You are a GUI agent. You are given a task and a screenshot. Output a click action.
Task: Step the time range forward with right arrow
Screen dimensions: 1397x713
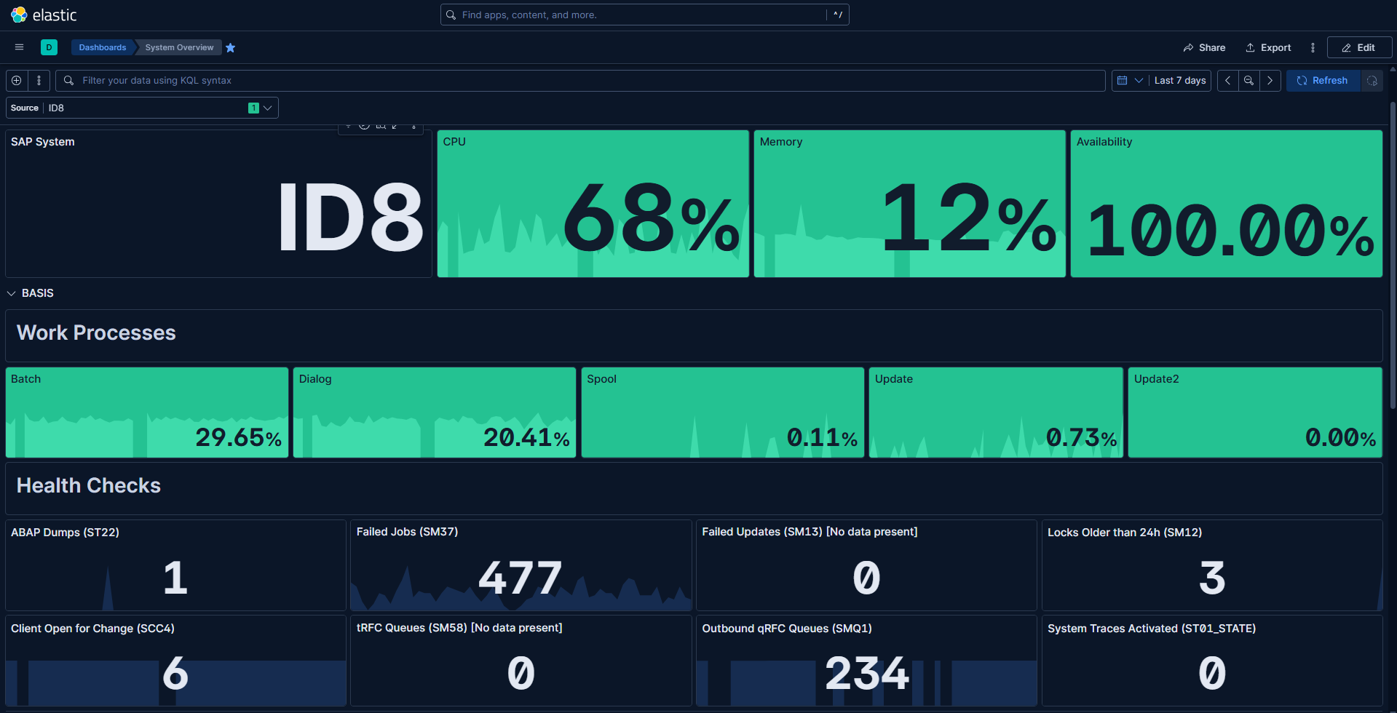pos(1270,81)
